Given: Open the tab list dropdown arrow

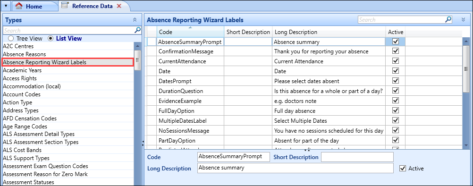Looking at the screenshot, I should [x=6, y=6].
